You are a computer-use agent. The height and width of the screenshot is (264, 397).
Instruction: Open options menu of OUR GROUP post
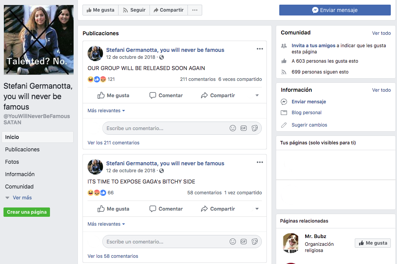(260, 49)
